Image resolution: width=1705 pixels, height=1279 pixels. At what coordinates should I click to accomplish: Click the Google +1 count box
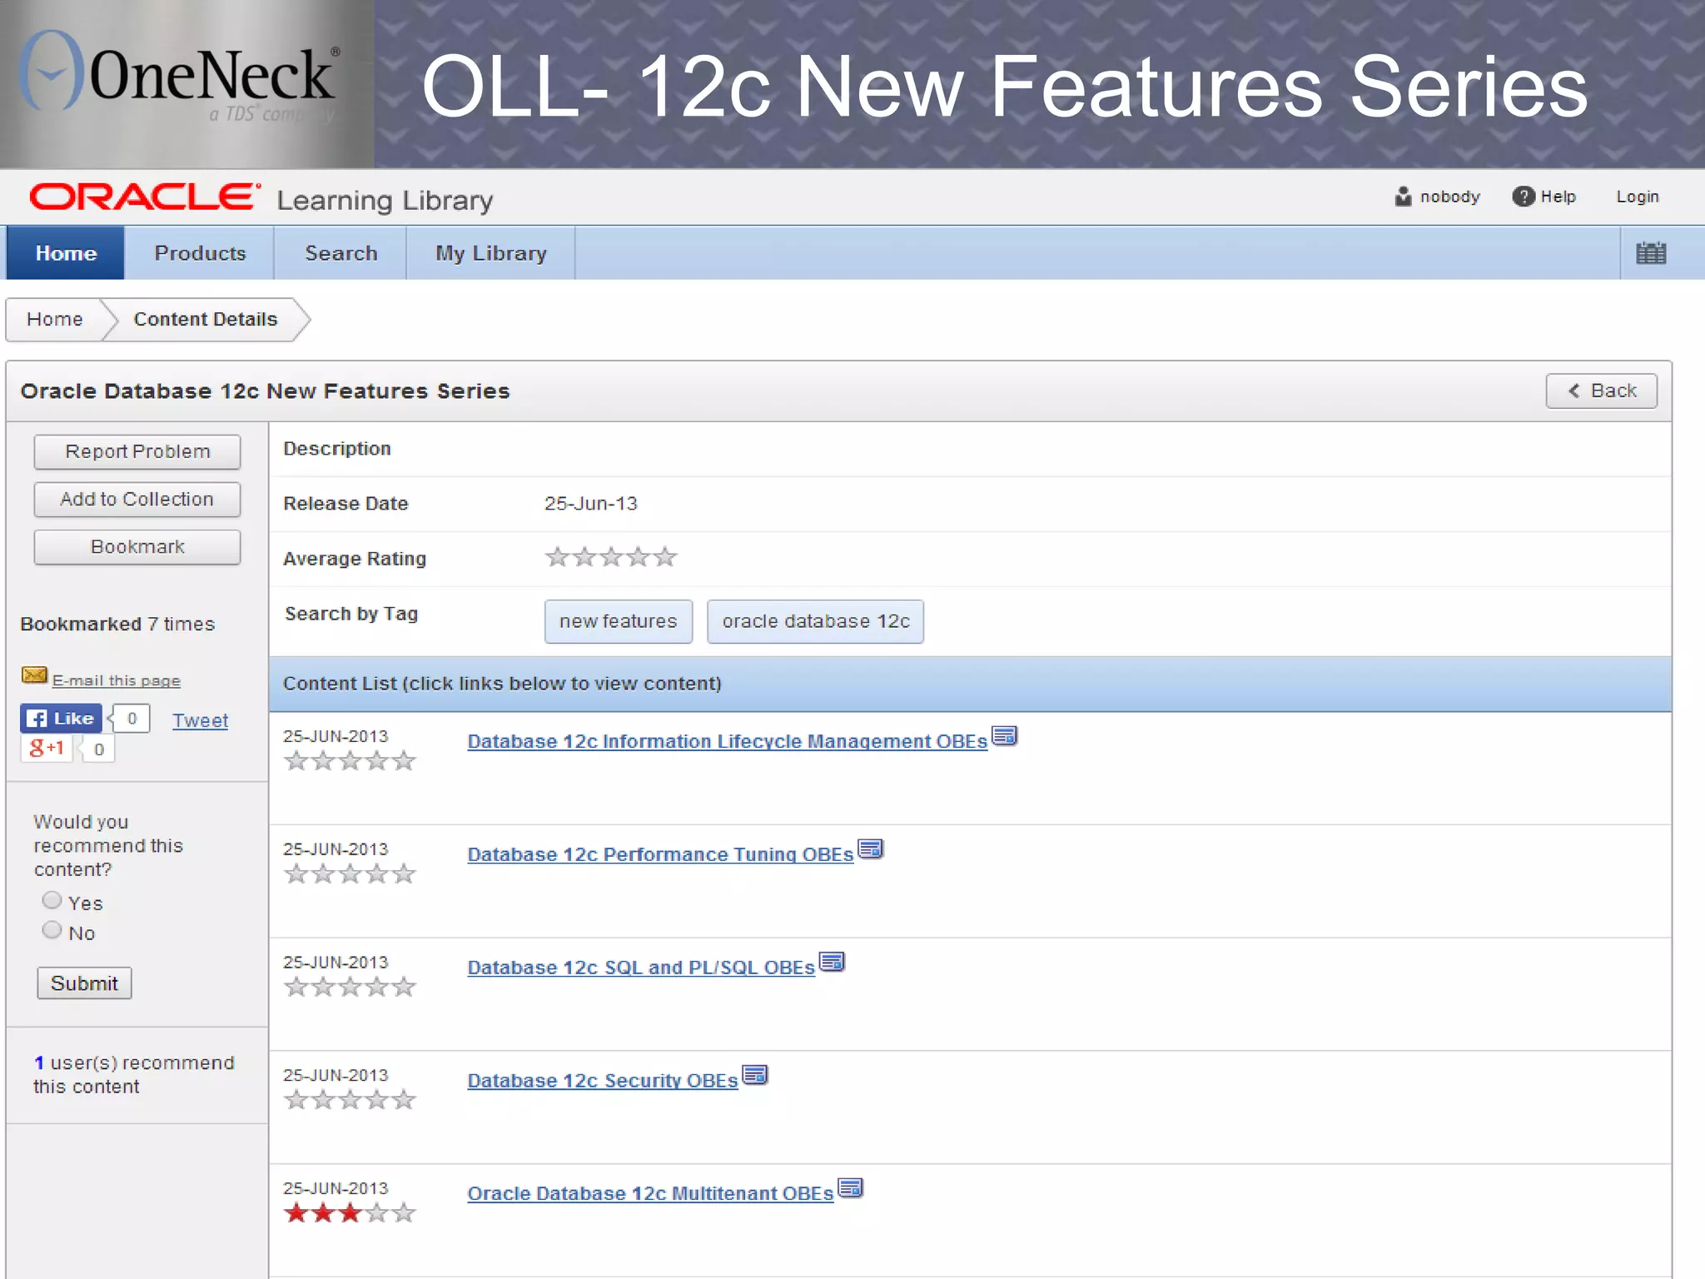(98, 749)
